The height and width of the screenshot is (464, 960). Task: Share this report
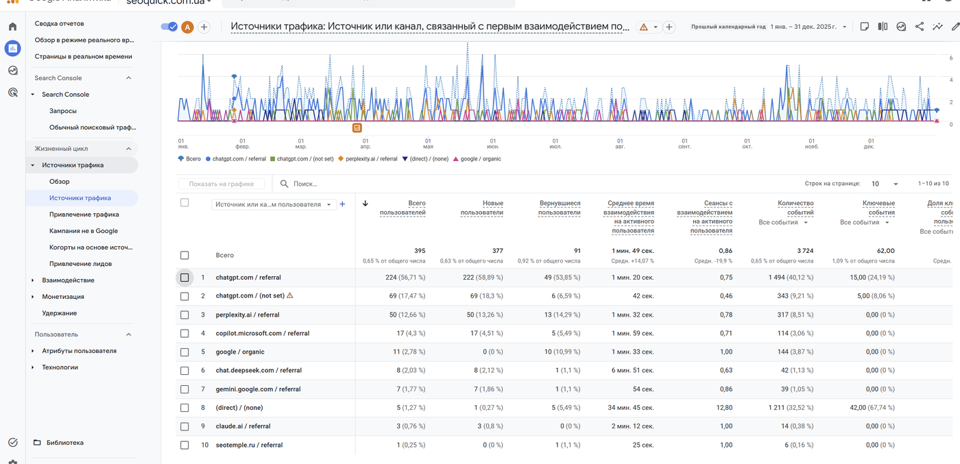pos(920,27)
